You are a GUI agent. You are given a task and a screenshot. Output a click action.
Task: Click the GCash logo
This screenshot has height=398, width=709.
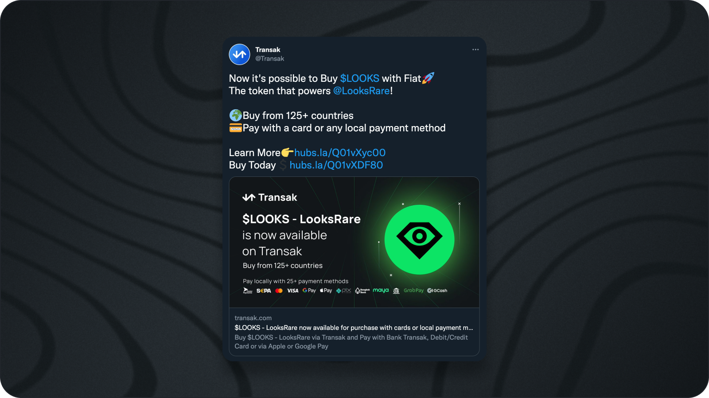437,291
